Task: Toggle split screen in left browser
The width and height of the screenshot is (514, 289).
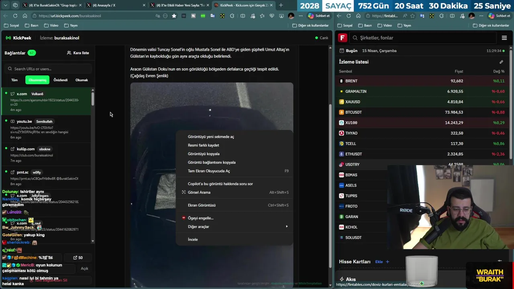Action: click(x=243, y=16)
